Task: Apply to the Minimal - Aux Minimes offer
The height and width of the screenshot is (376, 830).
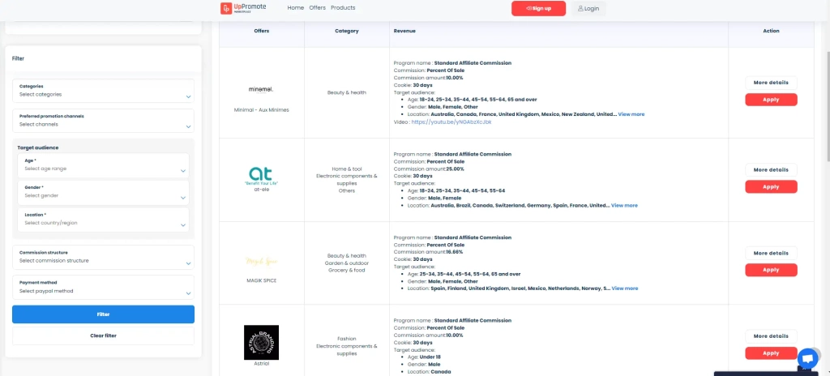Action: point(771,100)
